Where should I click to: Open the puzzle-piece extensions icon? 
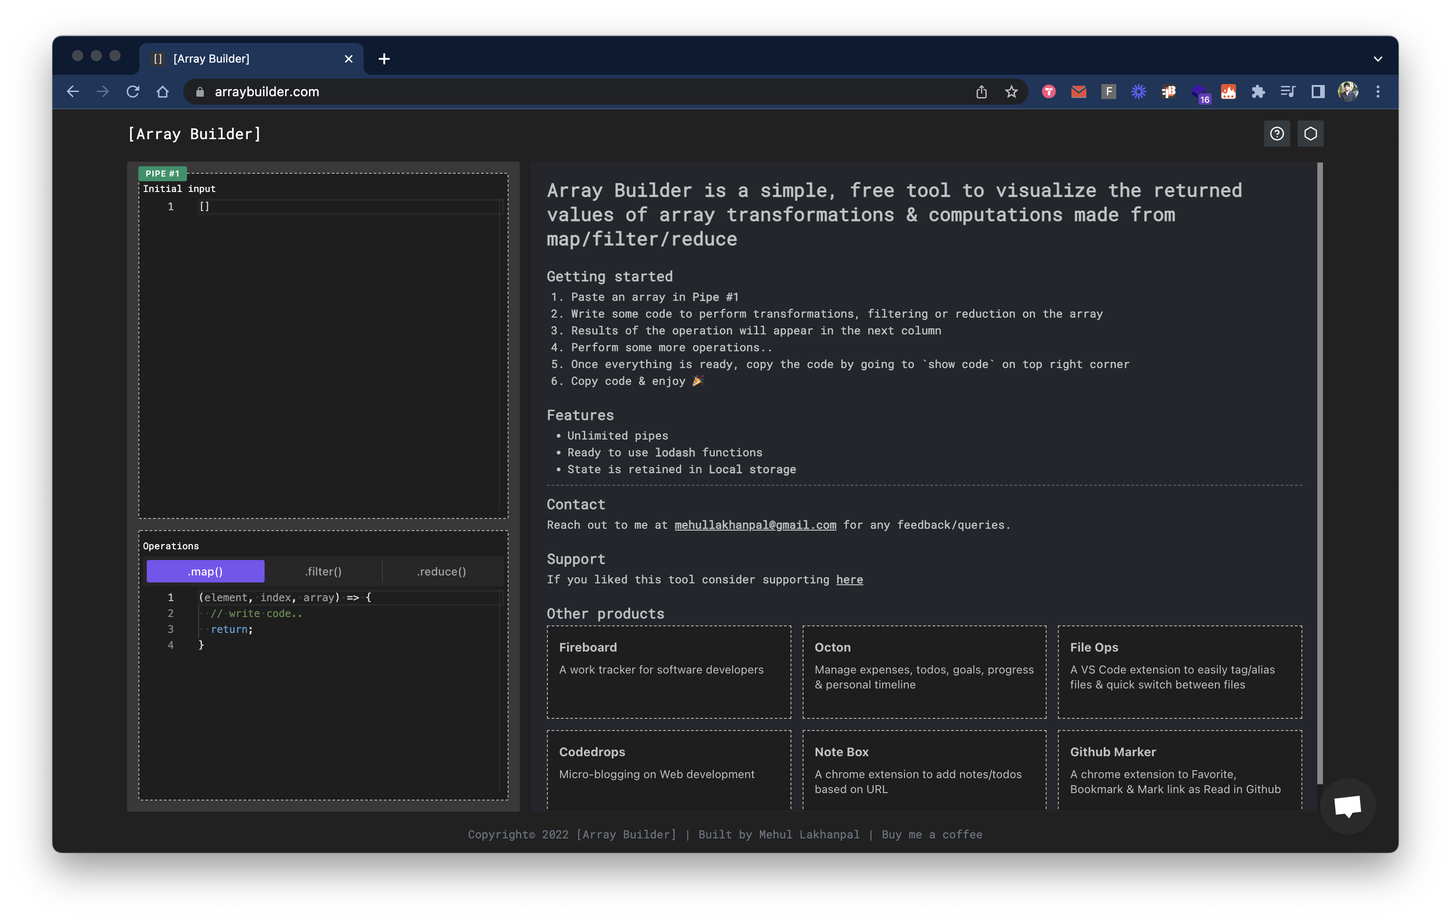pos(1257,92)
